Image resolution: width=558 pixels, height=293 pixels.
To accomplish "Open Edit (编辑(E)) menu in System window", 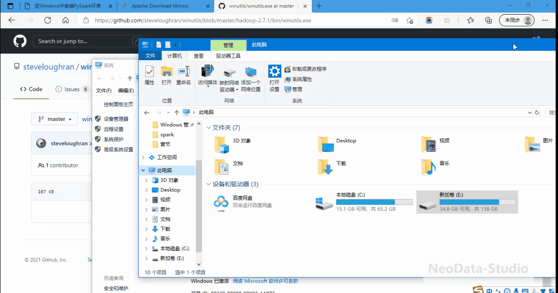I will (126, 91).
